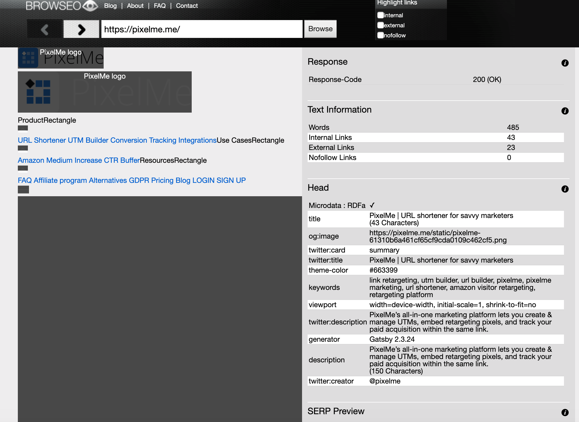Follow the LOGIN link
This screenshot has height=422, width=579.
pos(203,180)
